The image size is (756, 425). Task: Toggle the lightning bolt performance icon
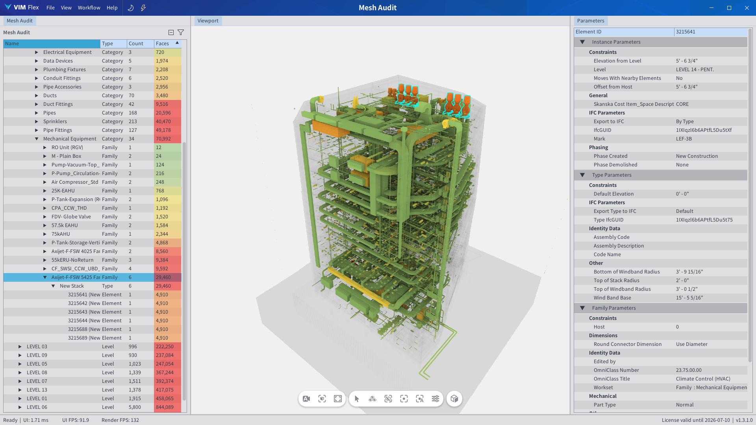(143, 7)
